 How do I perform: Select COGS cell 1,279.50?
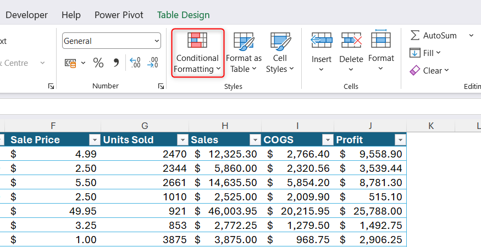pyautogui.click(x=297, y=225)
